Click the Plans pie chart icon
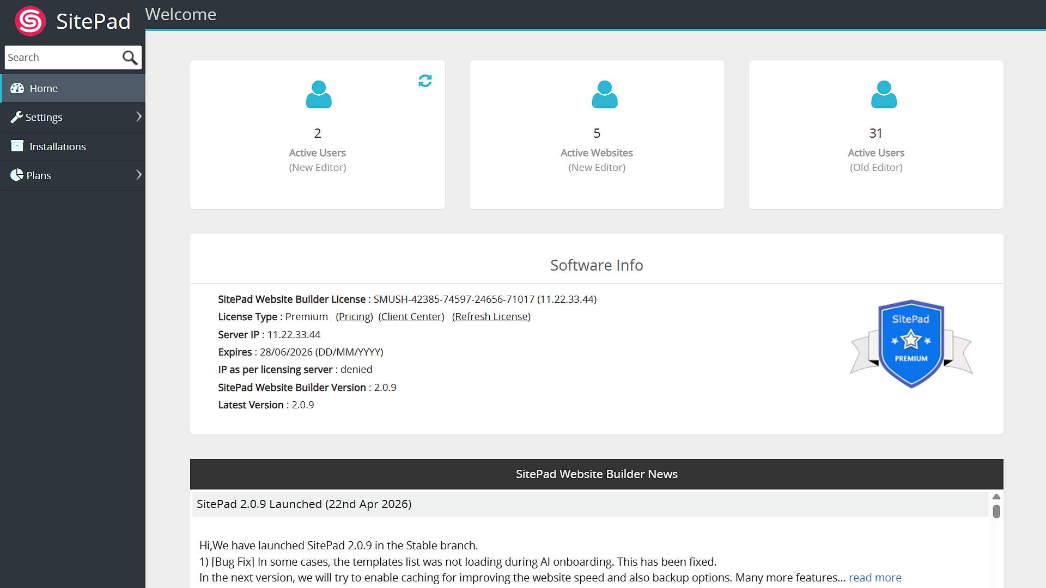The height and width of the screenshot is (588, 1046). [x=17, y=175]
